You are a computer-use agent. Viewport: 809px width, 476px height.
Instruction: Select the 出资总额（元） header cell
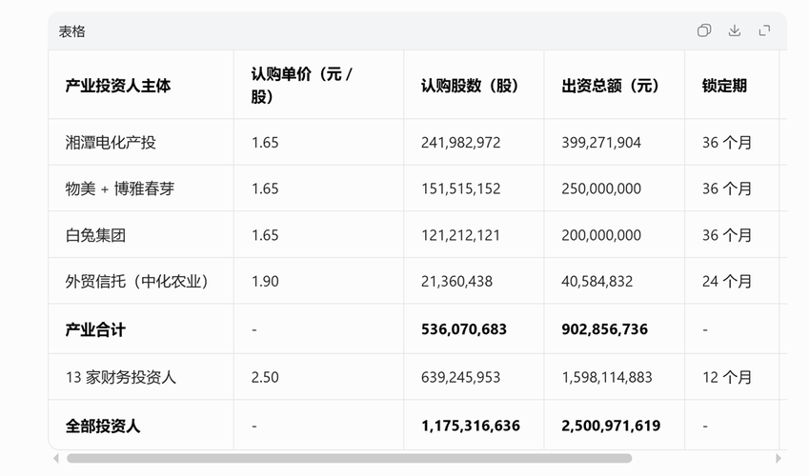point(611,86)
